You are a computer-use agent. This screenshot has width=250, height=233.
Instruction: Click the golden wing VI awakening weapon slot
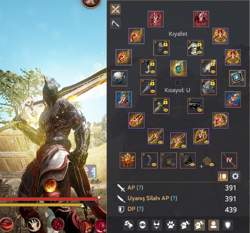[201, 136]
